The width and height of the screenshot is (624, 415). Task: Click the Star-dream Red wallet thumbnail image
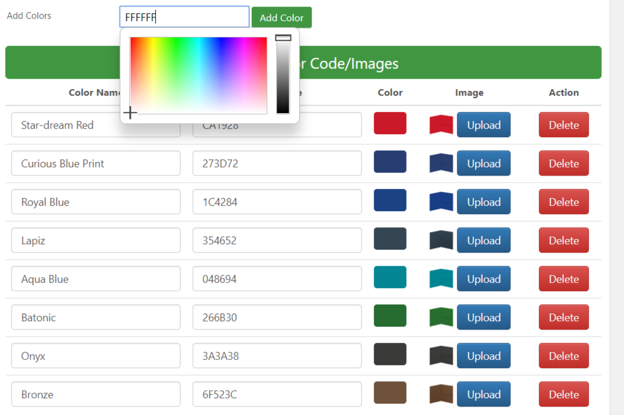point(441,125)
